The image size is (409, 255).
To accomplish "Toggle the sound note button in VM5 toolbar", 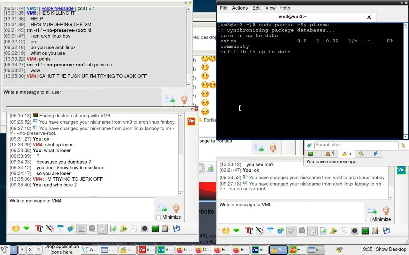I will coord(313,230).
